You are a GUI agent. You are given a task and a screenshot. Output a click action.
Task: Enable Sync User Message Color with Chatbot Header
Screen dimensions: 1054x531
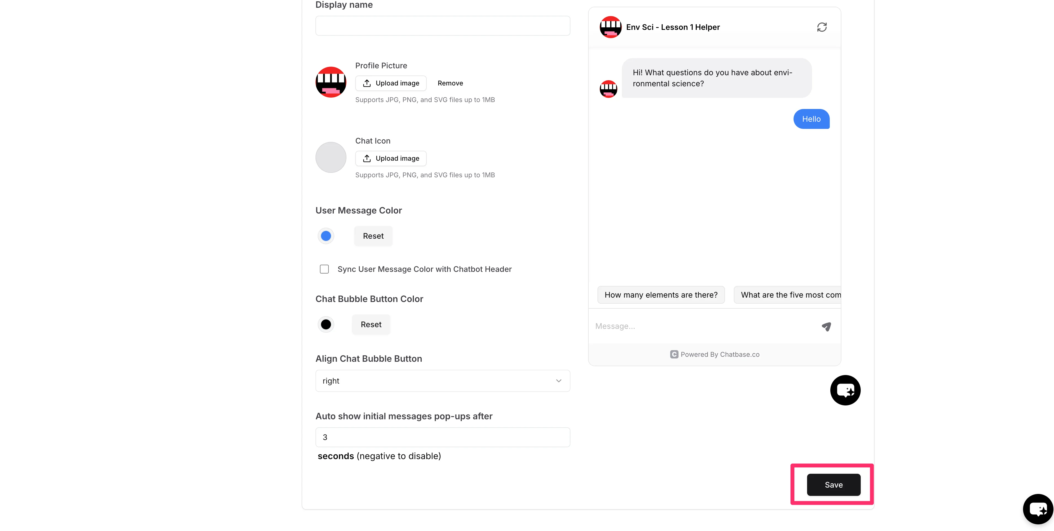pos(324,269)
